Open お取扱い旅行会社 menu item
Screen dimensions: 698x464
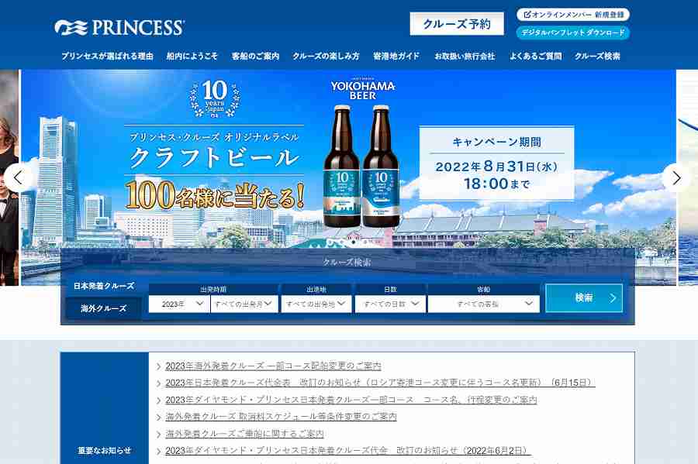click(465, 56)
